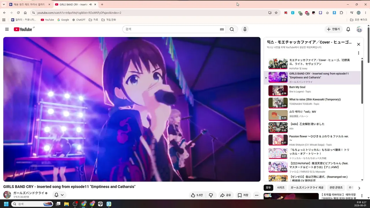This screenshot has height=208, width=370.
Task: Start voice search with the microphone icon
Action: [245, 29]
